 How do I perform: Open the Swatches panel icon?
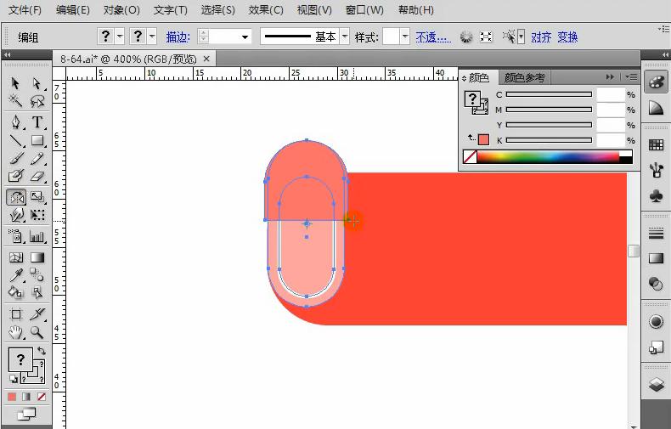[656, 144]
